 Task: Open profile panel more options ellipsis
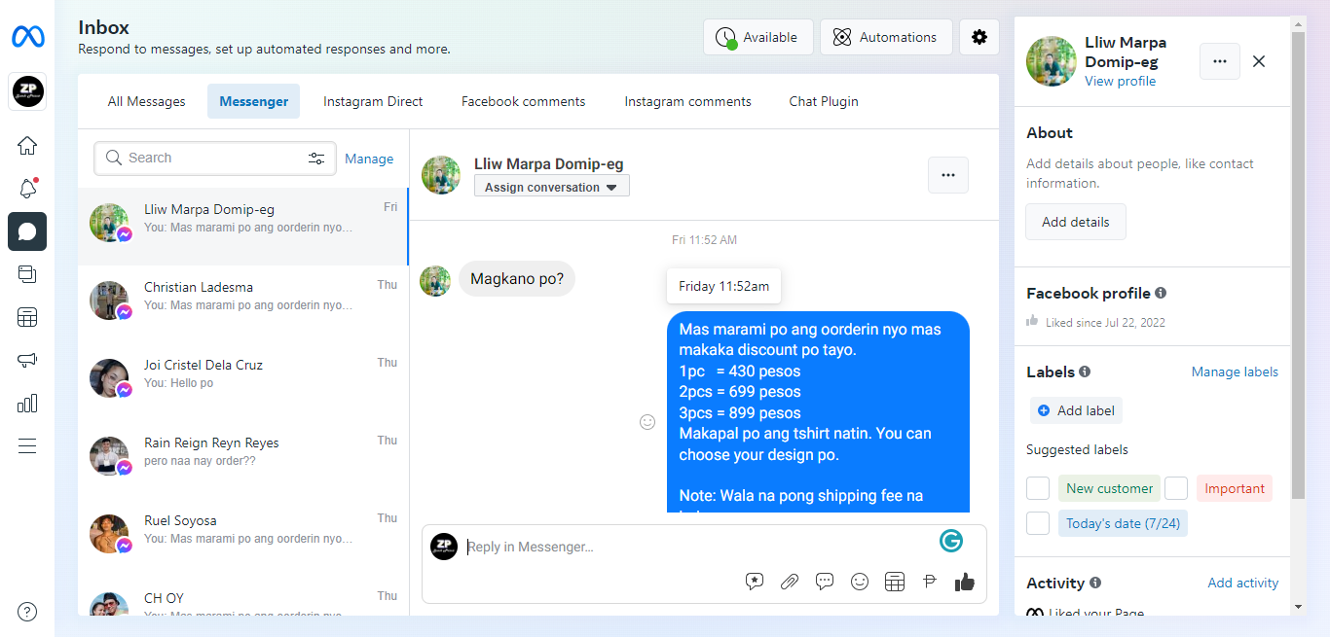click(1220, 61)
